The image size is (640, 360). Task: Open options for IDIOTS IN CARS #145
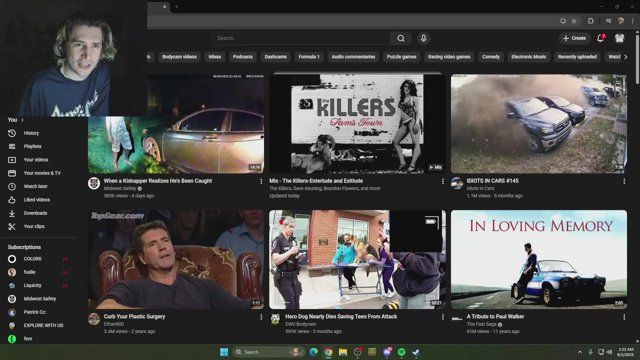click(624, 181)
